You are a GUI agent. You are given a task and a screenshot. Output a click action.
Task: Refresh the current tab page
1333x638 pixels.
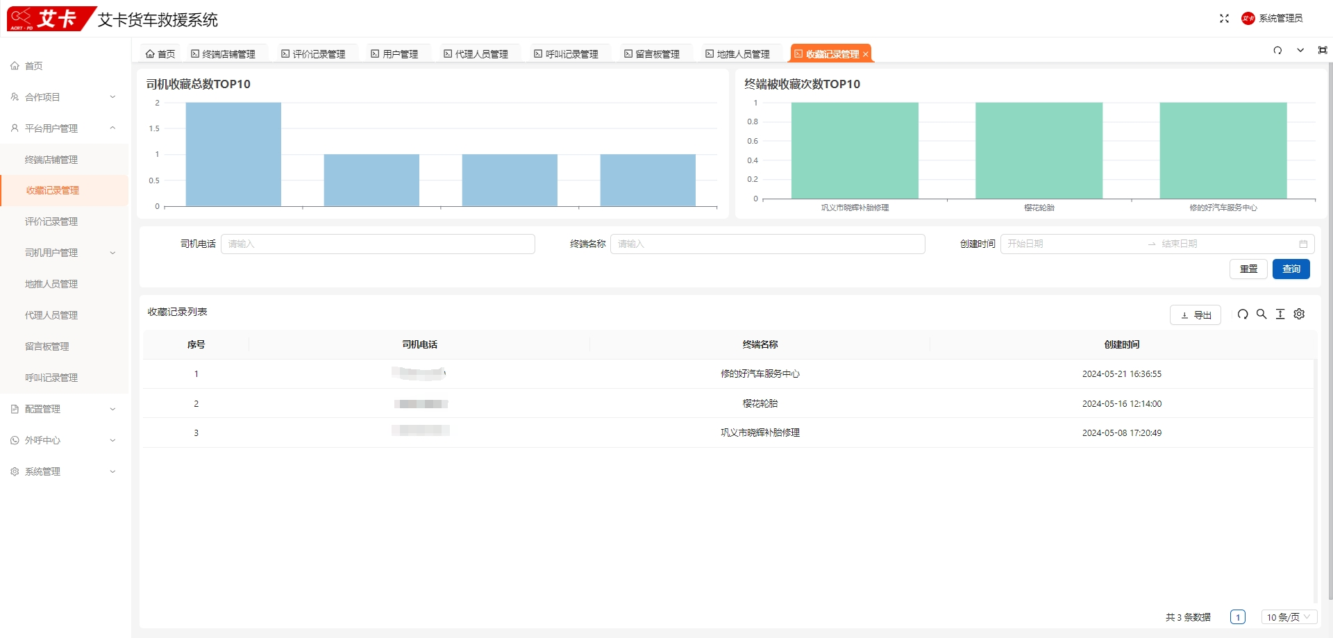point(1277,50)
